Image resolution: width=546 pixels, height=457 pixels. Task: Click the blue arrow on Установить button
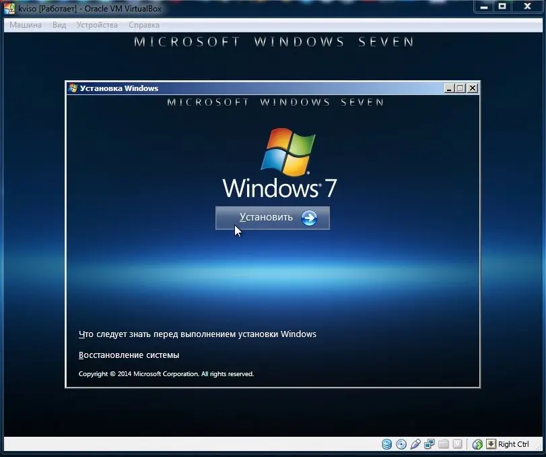pyautogui.click(x=309, y=218)
